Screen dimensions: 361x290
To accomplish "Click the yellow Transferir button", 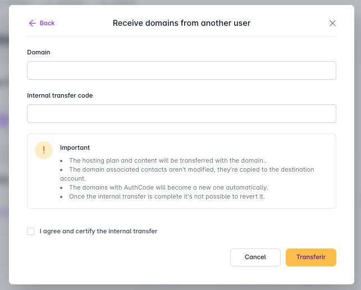I will (x=311, y=257).
